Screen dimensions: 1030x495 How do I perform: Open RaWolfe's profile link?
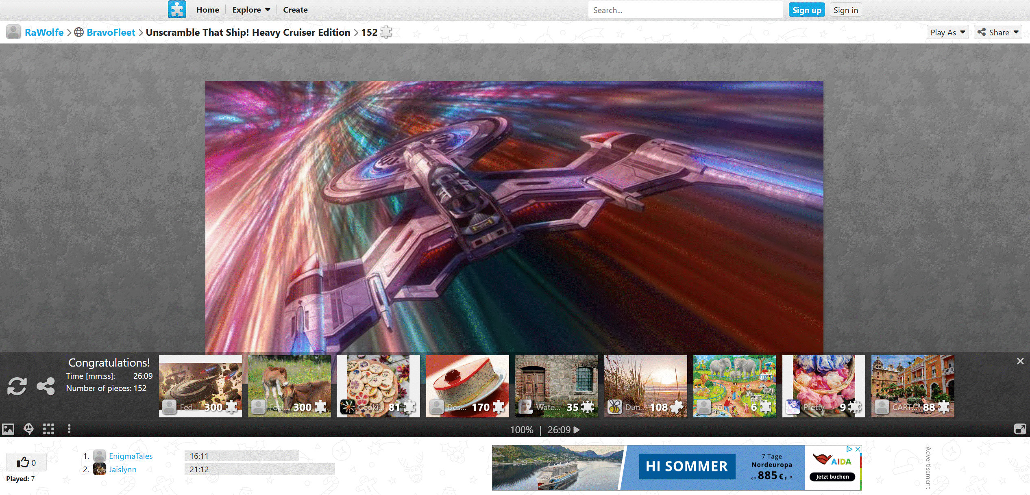coord(44,32)
